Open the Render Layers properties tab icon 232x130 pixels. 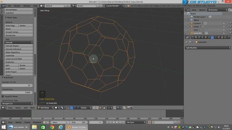click(196, 38)
